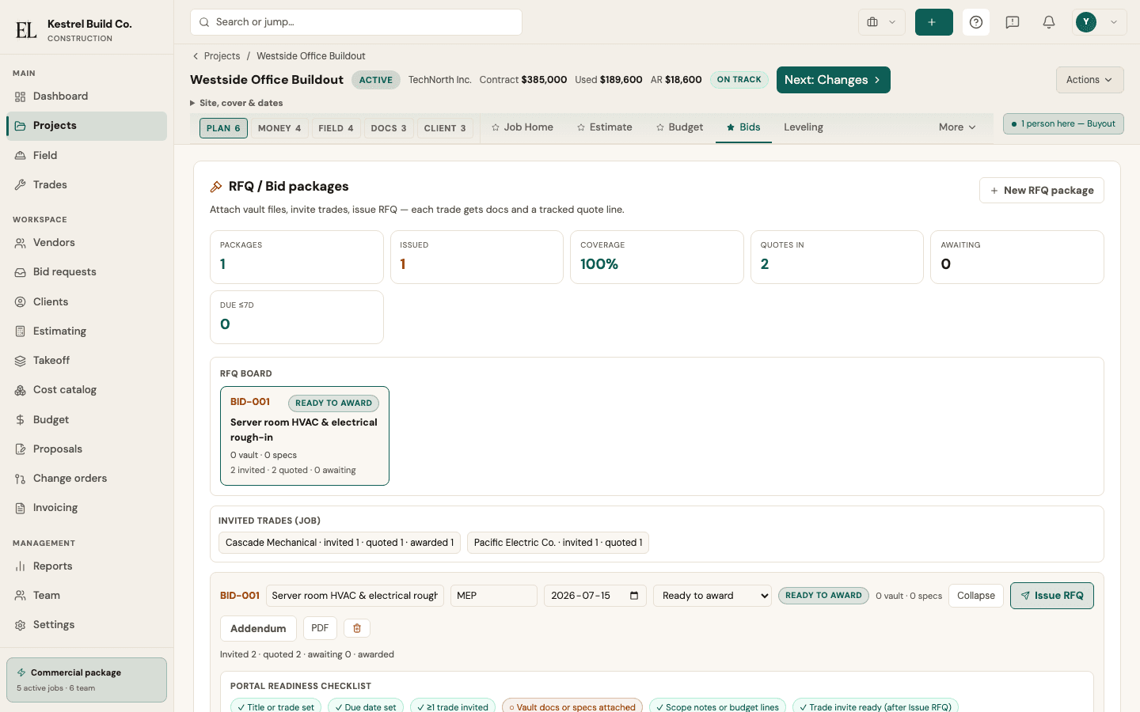1140x712 pixels.
Task: Open Takeoff in the sidebar
Action: coord(86,361)
